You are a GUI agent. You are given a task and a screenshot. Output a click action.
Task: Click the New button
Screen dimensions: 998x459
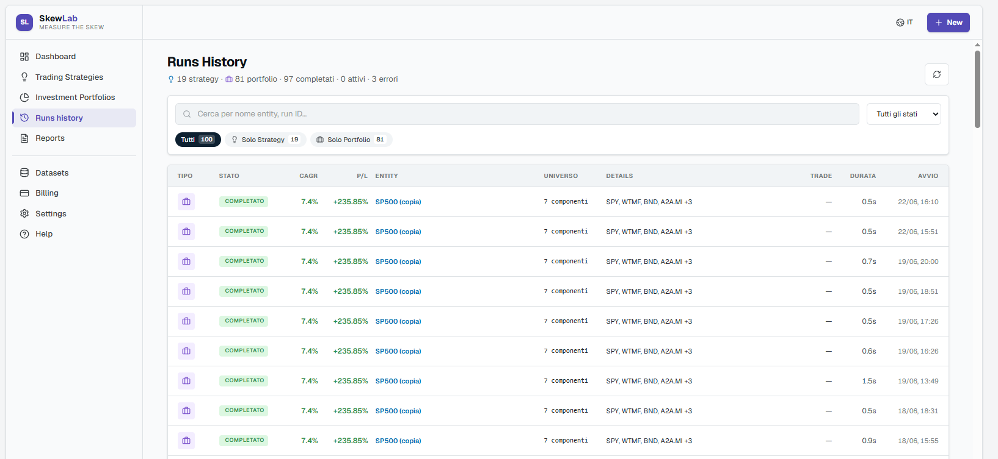pyautogui.click(x=948, y=23)
